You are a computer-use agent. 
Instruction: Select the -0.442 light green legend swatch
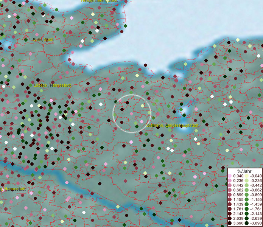pos(246,185)
